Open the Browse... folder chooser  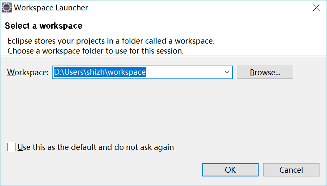265,72
